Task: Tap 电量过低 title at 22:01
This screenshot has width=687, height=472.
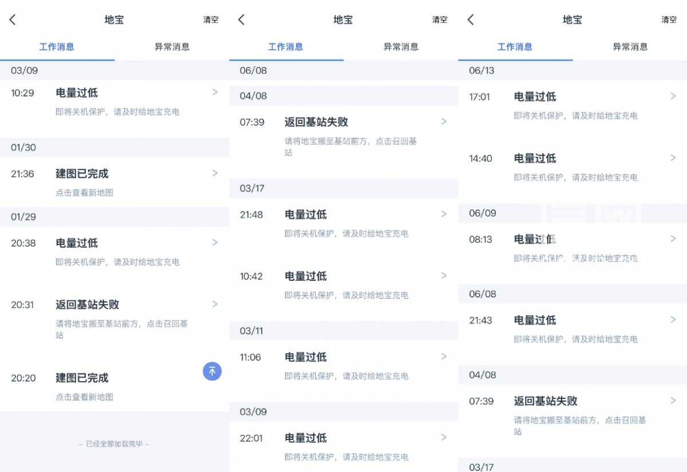Action: [306, 438]
